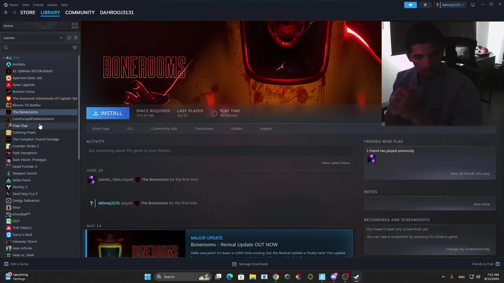
Task: Create a New Note
Action: [x=482, y=204]
